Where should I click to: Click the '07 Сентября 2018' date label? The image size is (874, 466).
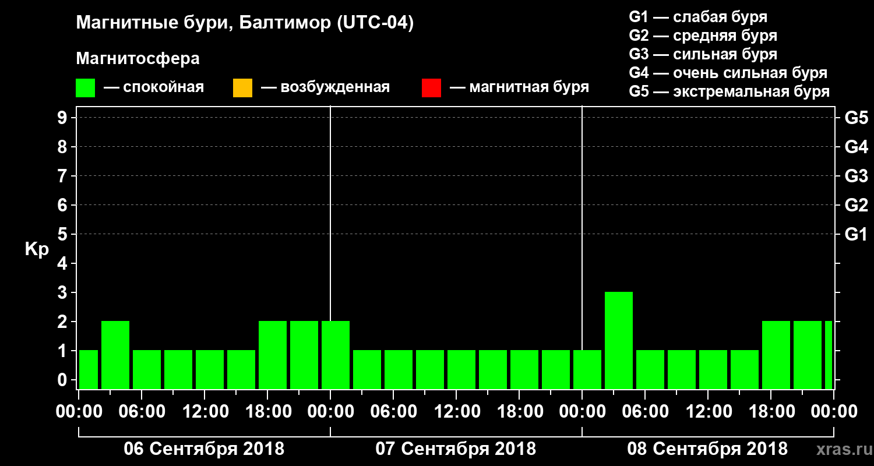tap(456, 449)
